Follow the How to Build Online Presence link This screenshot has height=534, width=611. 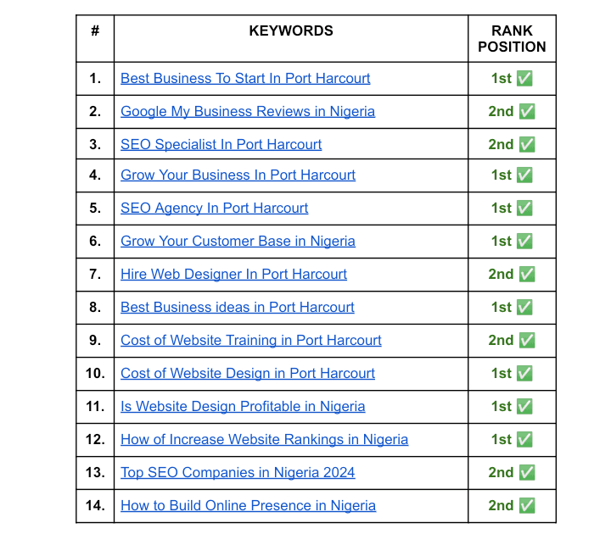[248, 506]
